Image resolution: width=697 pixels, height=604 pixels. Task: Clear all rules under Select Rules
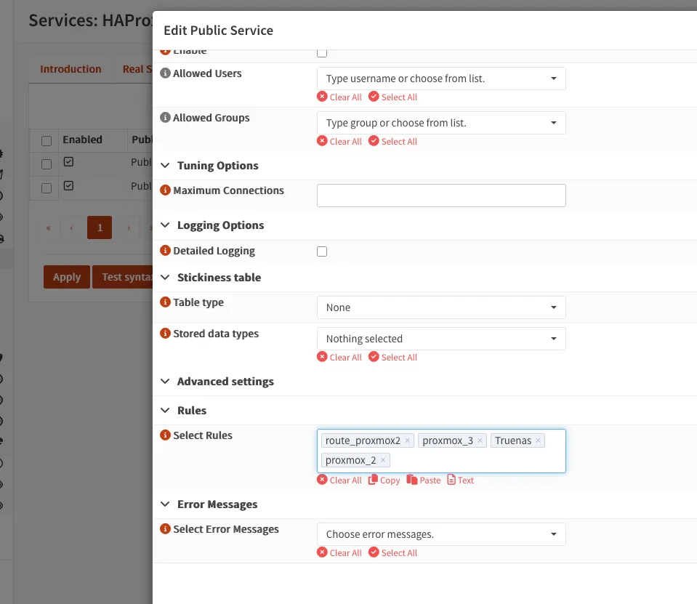[339, 480]
